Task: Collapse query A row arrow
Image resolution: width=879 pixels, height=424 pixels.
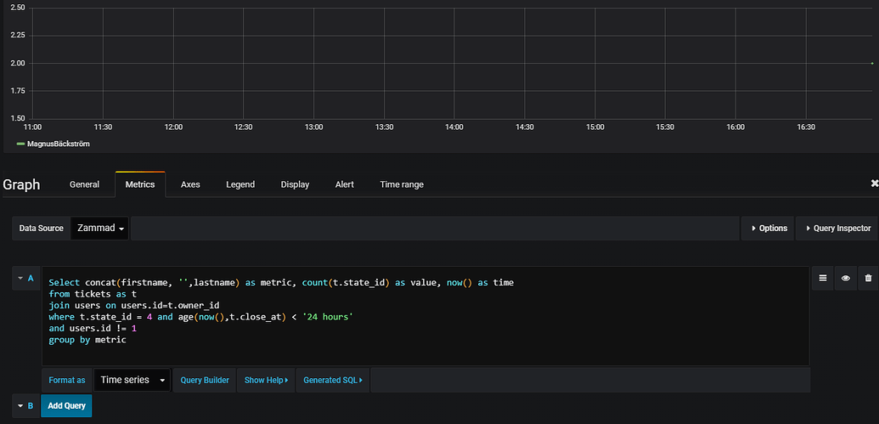Action: (x=20, y=278)
